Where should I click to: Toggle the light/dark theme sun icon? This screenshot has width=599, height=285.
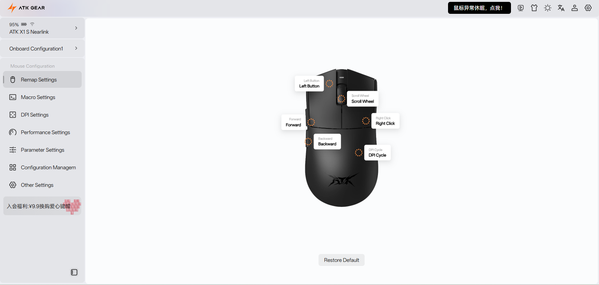(x=548, y=8)
